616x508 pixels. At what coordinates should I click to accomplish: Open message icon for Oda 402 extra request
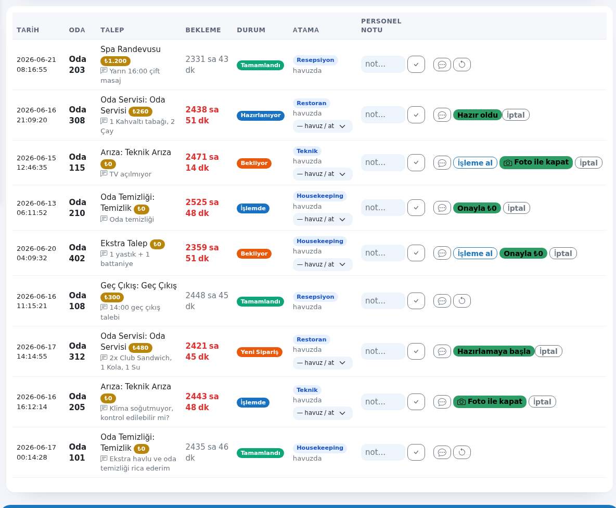tap(442, 253)
